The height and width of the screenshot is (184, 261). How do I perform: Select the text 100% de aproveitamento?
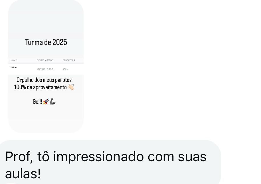pos(41,87)
